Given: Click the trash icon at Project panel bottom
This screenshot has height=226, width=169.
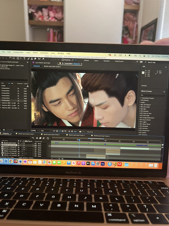Looking at the screenshot, I should tap(4, 130).
